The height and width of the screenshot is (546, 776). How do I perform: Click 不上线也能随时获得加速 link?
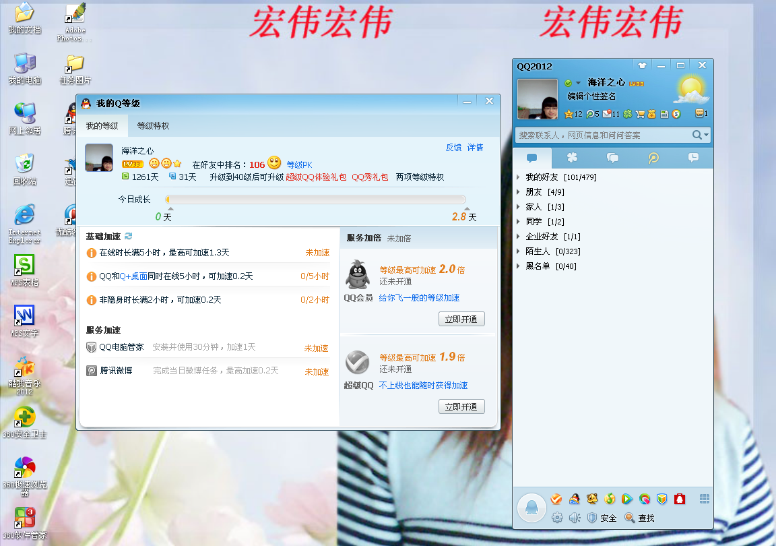coord(423,386)
